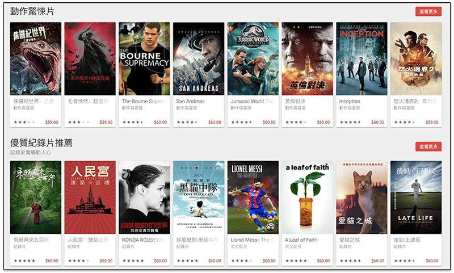Click 查看更多 button for 動作驚悚片 section
This screenshot has height=273, width=454.
[x=428, y=11]
